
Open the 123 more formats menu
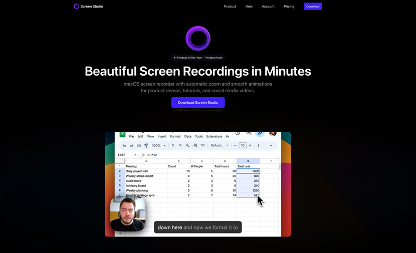click(202, 145)
